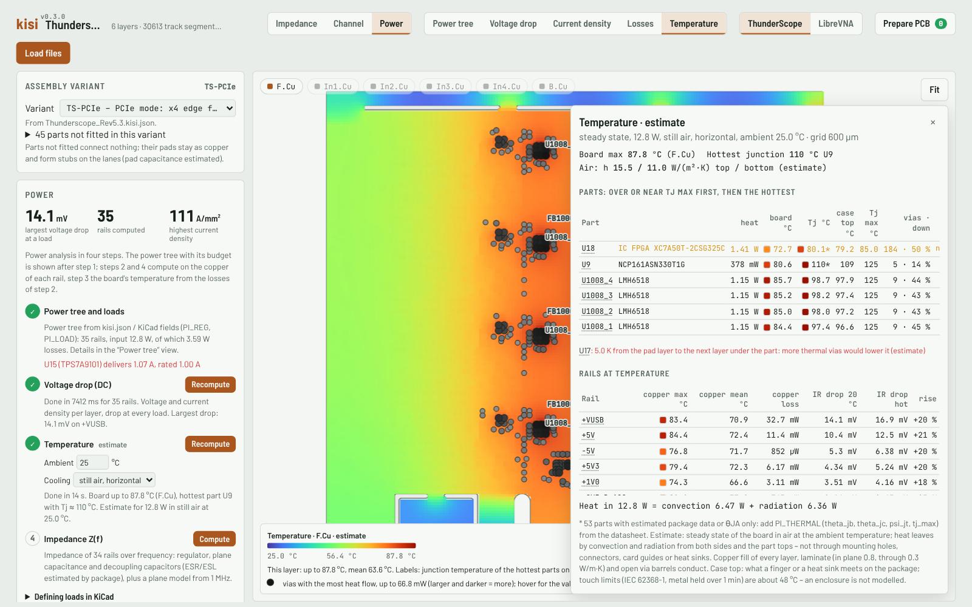Click the step 4 circle beside Impedance Z(f)
The width and height of the screenshot is (972, 607).
[33, 538]
